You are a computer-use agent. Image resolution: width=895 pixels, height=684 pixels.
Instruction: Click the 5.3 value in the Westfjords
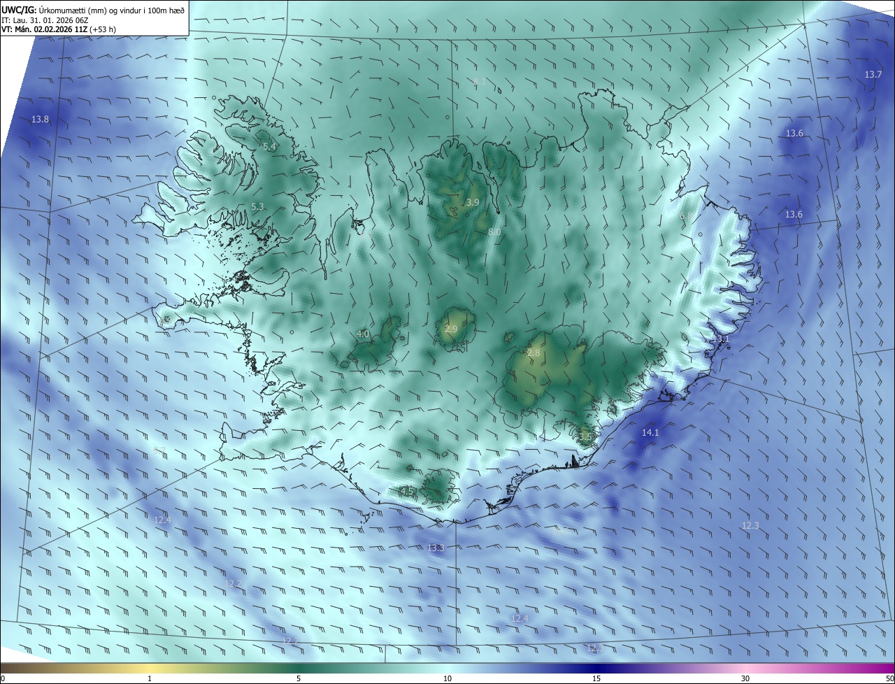pyautogui.click(x=257, y=207)
